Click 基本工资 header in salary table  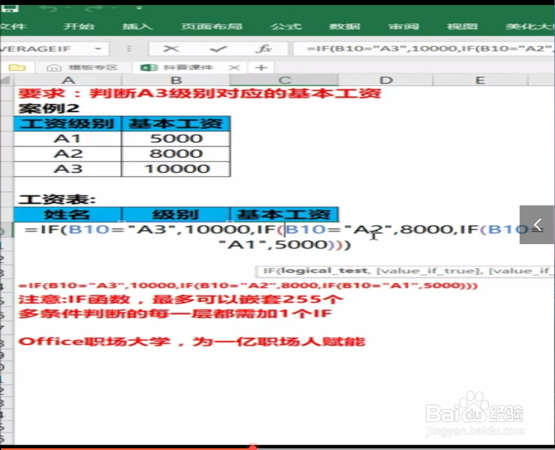(284, 215)
